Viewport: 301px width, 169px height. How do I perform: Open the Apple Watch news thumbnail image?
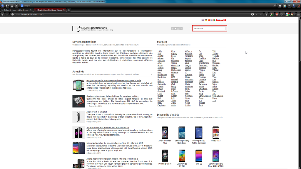point(78,117)
